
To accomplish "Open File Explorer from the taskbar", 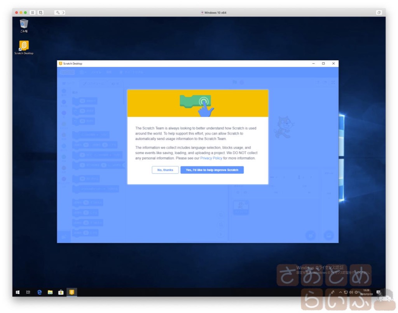I will point(50,292).
